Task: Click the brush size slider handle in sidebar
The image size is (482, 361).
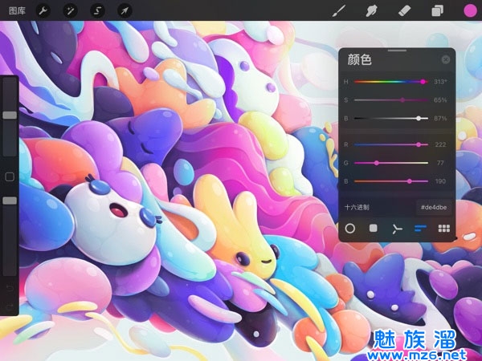Action: (10, 116)
